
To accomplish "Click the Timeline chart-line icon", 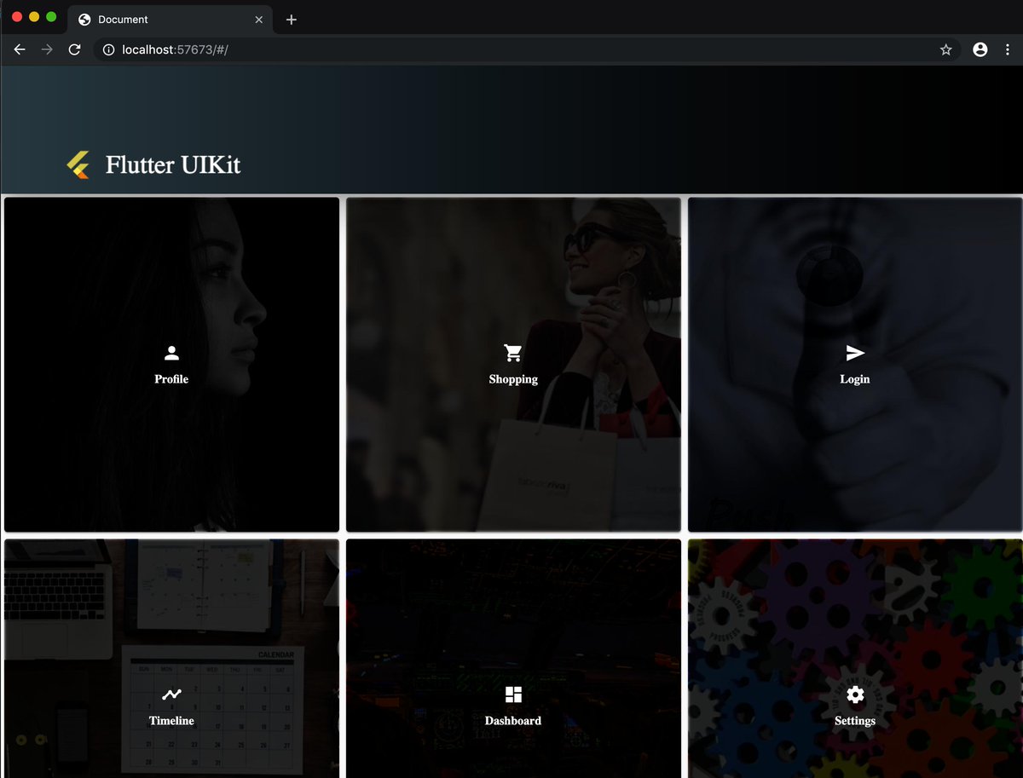I will pyautogui.click(x=171, y=694).
